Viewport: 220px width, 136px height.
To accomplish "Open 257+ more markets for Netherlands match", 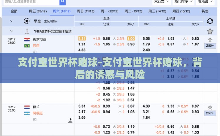I will 210,113.
